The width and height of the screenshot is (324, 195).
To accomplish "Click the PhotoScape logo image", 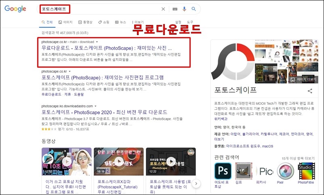I will tap(233, 61).
